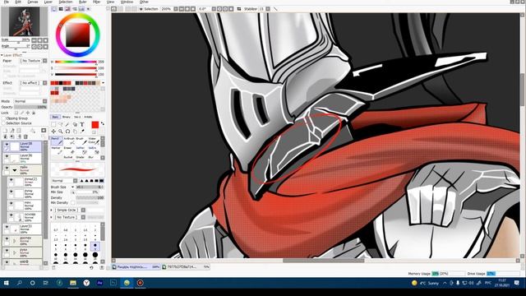Open the Filter menu
526x296 pixels.
click(97, 2)
